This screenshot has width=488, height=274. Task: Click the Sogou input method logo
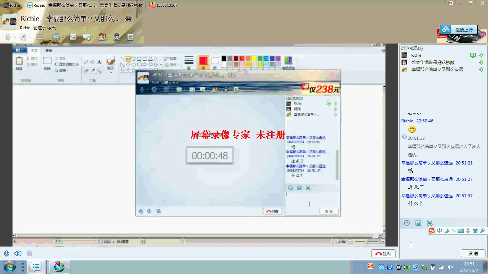coord(432,231)
